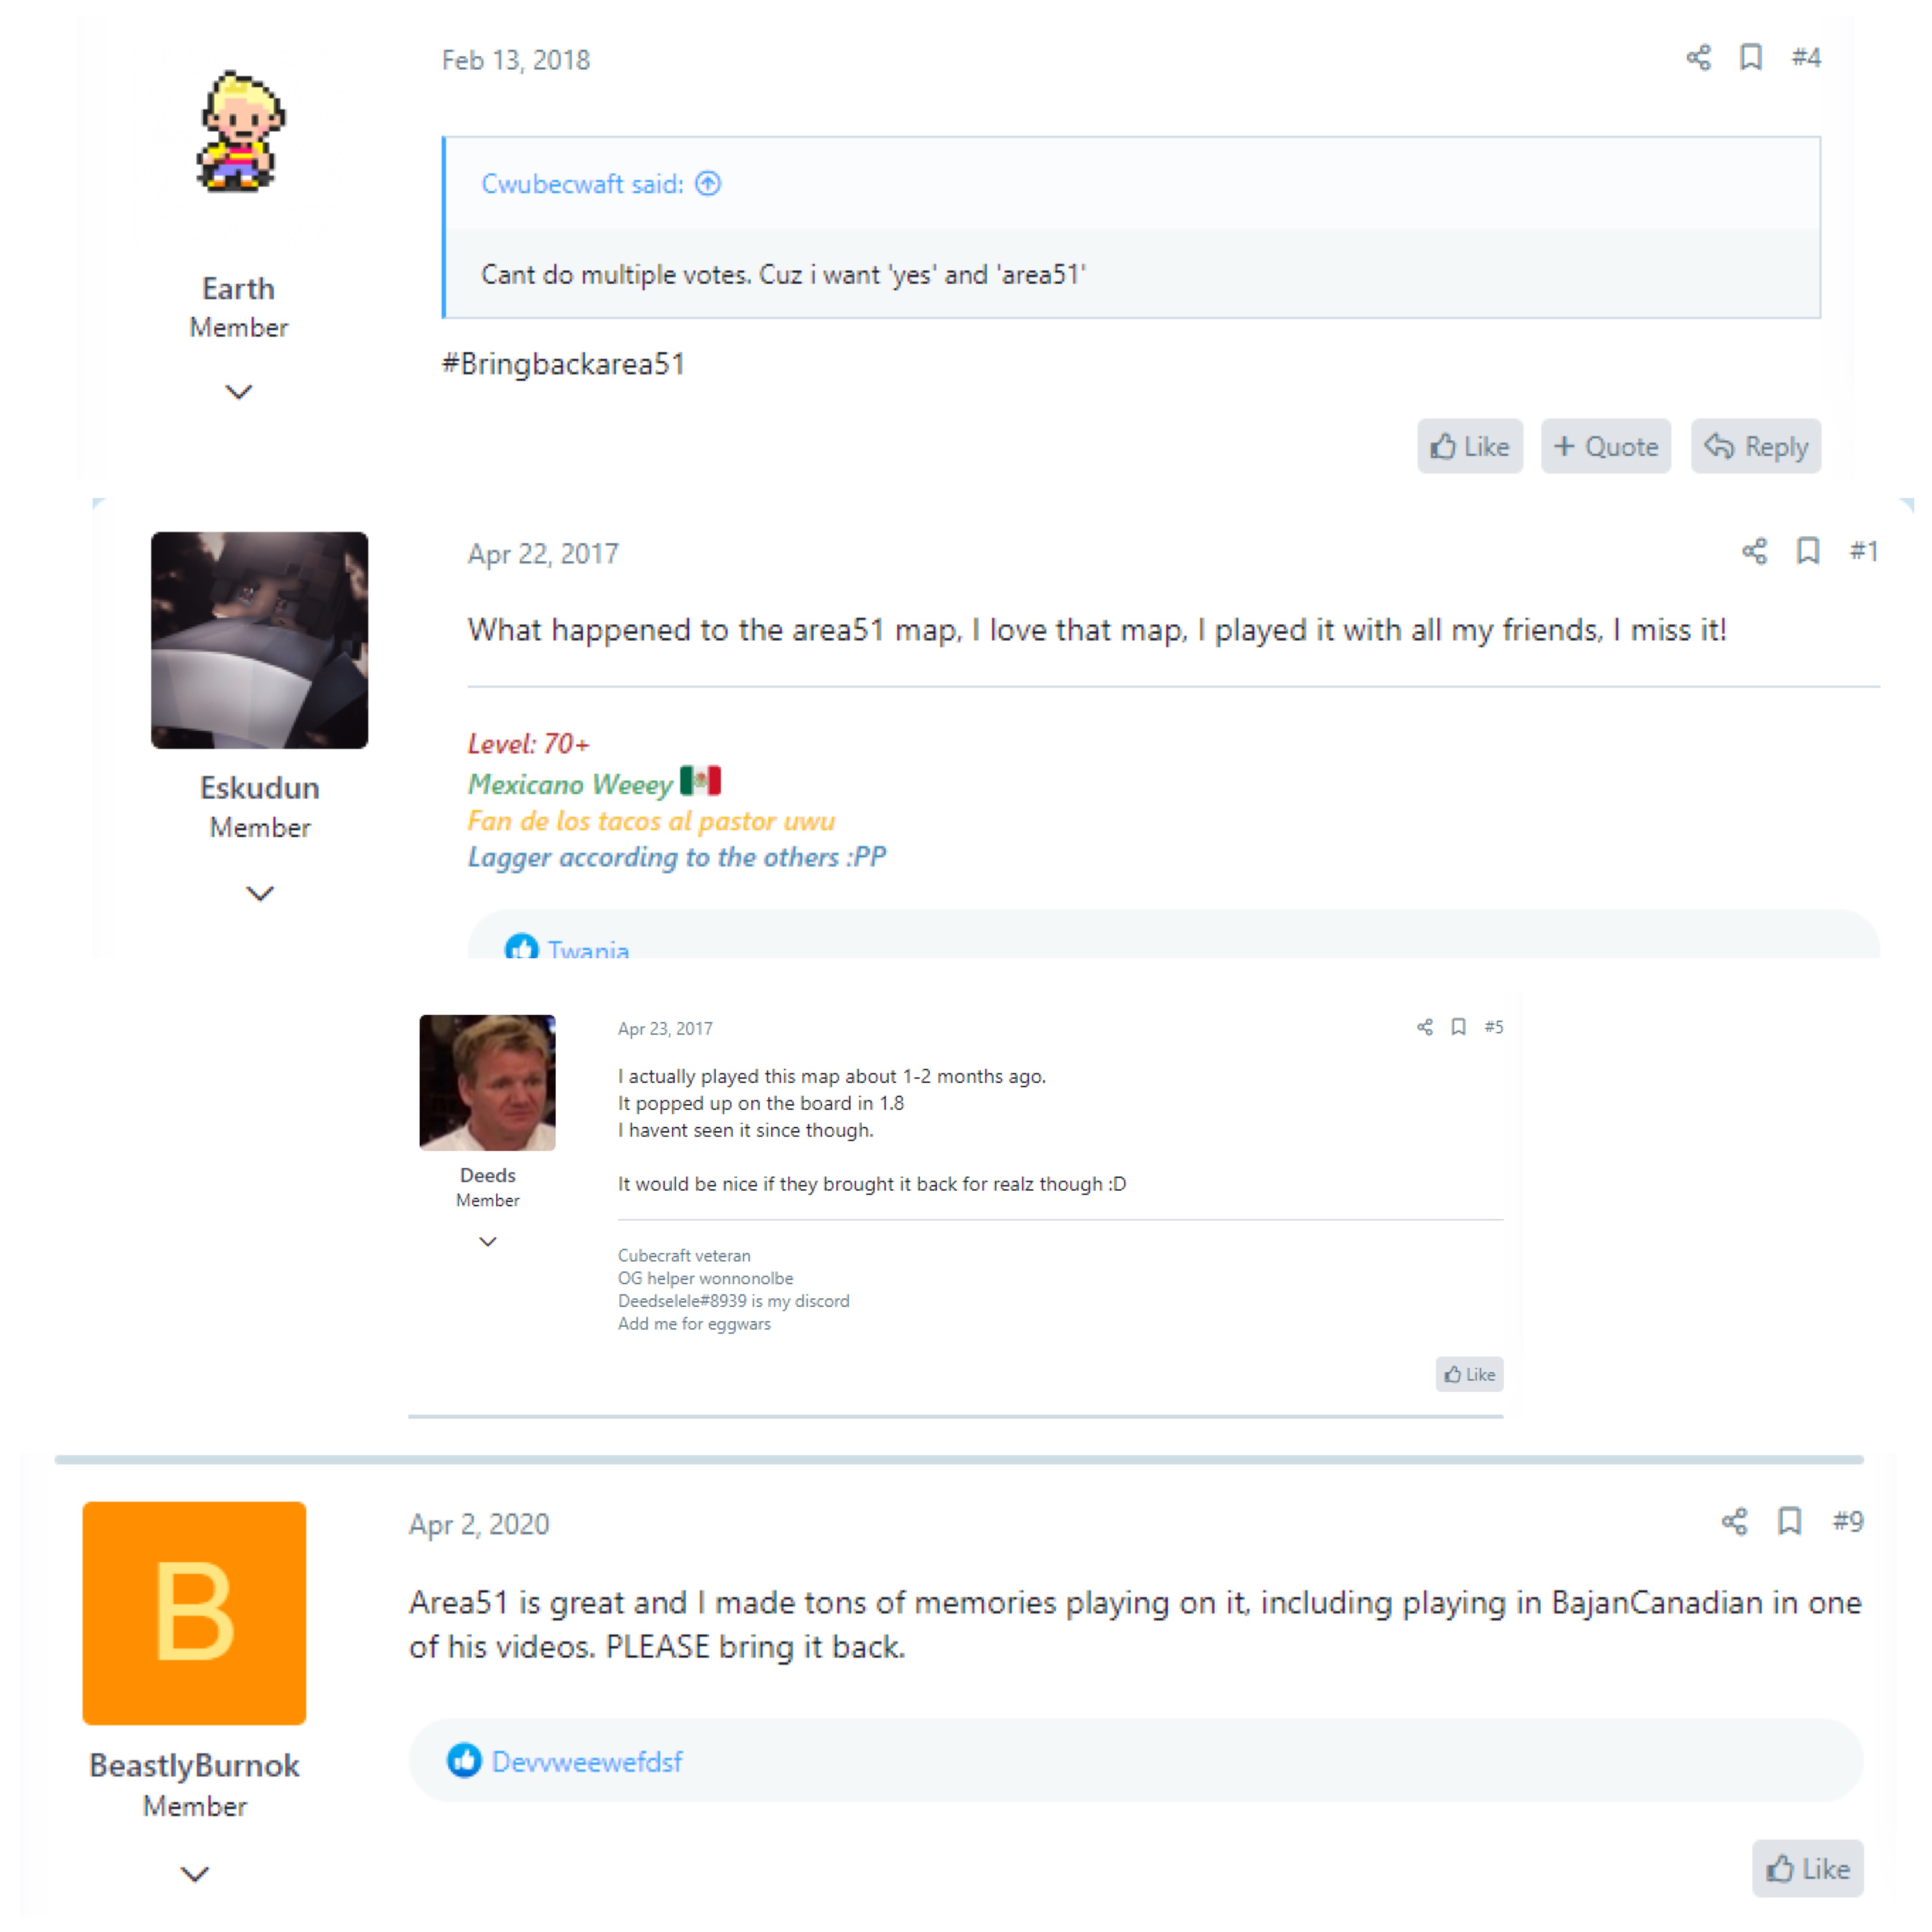Image resolution: width=1932 pixels, height=1932 pixels.
Task: Expand Eskudun's member info chevron
Action: click(260, 893)
